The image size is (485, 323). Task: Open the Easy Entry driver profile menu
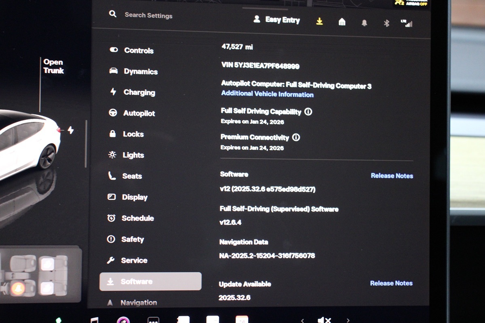point(277,20)
